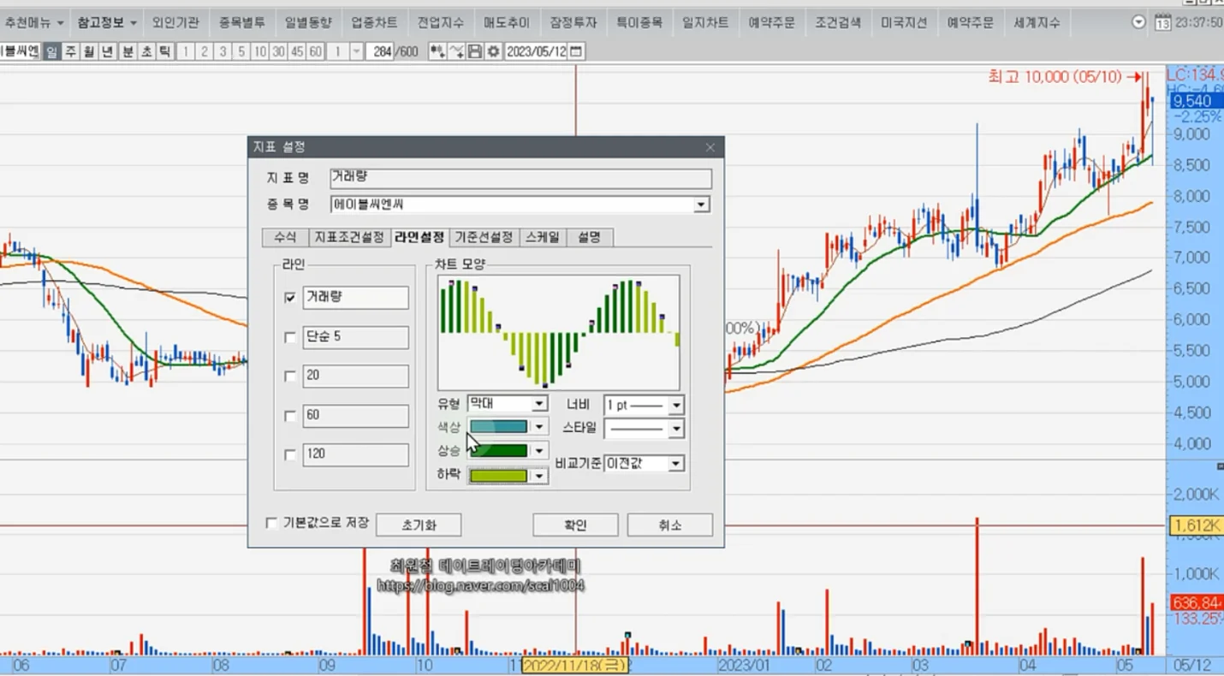Click the 취소 cancel button

669,525
